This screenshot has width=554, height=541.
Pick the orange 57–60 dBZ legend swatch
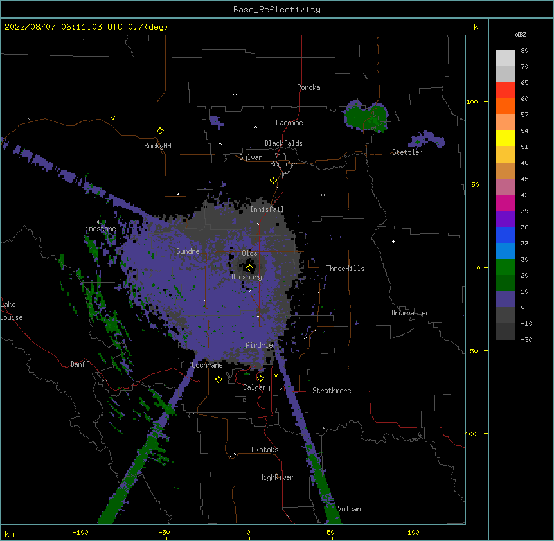tap(505, 106)
